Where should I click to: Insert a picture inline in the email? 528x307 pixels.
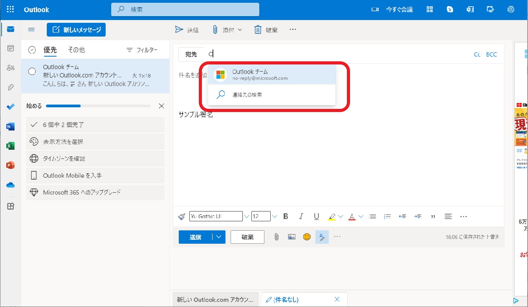pos(291,236)
